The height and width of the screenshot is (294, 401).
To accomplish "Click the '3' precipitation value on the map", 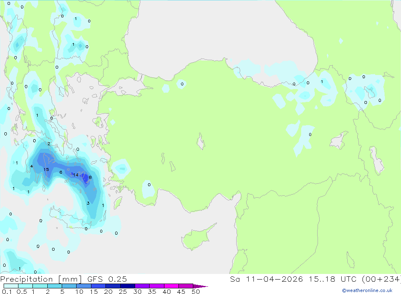I will [x=88, y=203].
